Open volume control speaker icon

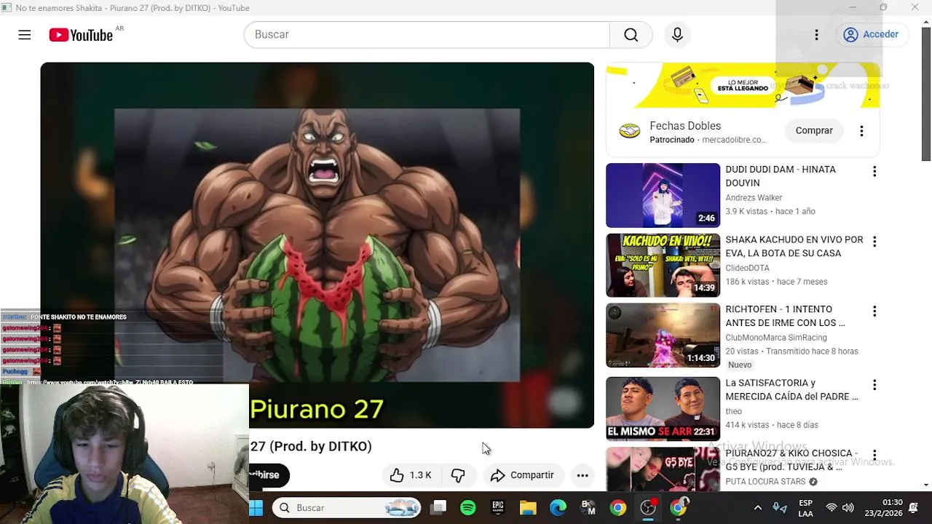click(x=848, y=508)
